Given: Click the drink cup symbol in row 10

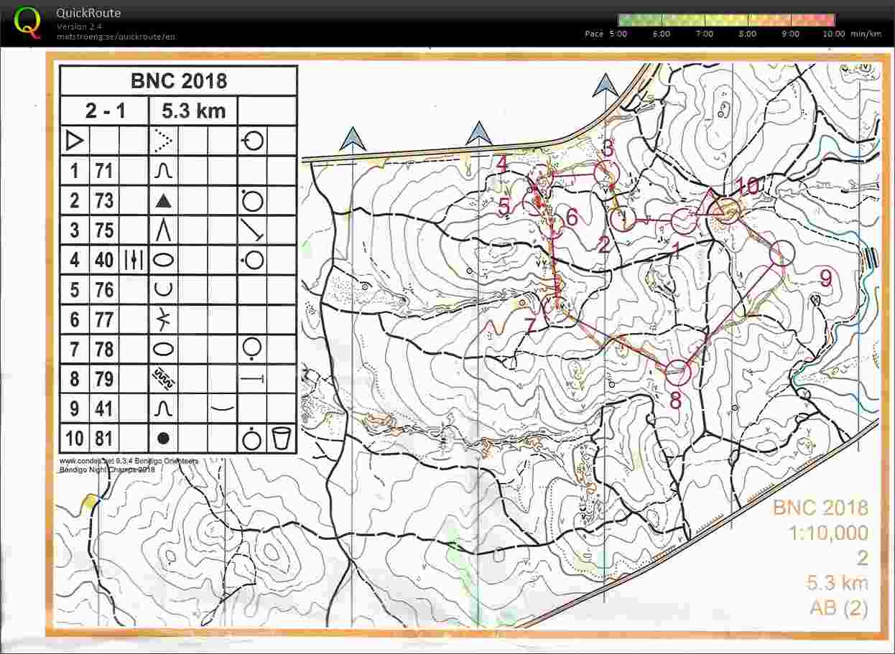Looking at the screenshot, I should (280, 438).
